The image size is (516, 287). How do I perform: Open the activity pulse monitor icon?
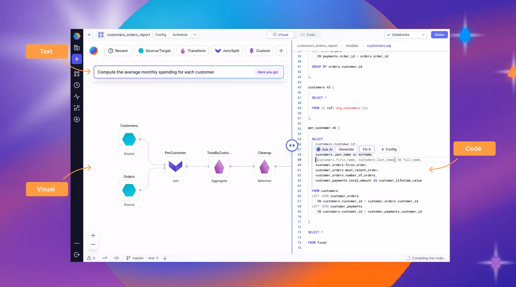(x=77, y=97)
